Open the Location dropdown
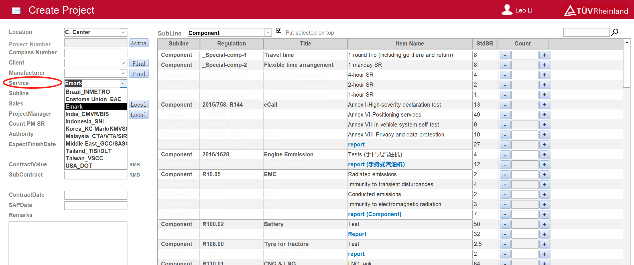634x265 pixels. [123, 32]
